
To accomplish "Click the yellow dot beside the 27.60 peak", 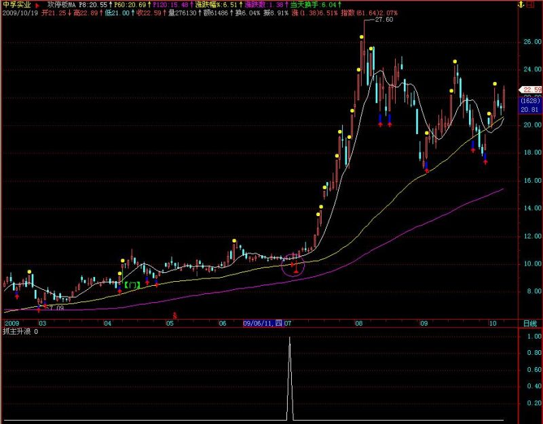I will 362,37.
